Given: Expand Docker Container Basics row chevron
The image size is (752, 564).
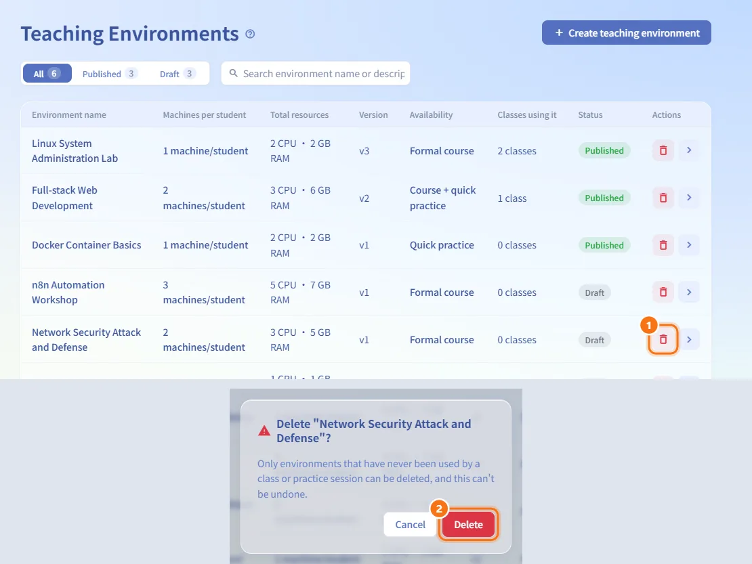Looking at the screenshot, I should 689,245.
